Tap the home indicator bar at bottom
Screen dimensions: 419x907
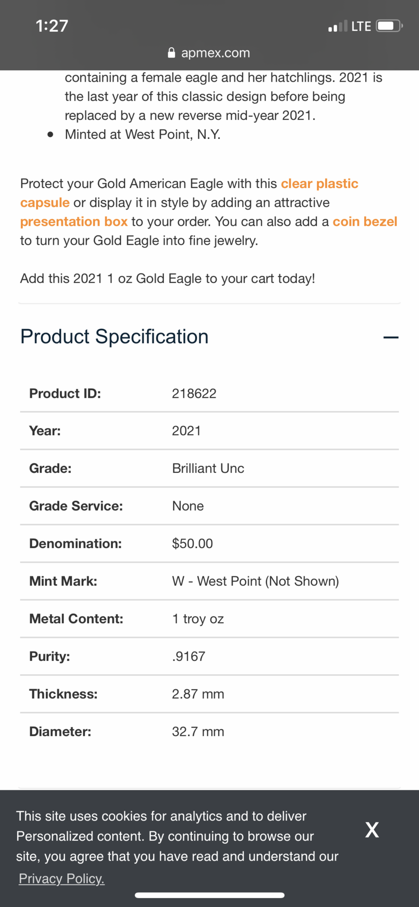coord(209,895)
